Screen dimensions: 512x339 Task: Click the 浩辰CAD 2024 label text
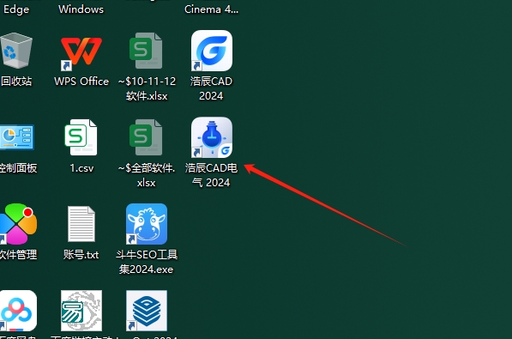click(x=211, y=88)
